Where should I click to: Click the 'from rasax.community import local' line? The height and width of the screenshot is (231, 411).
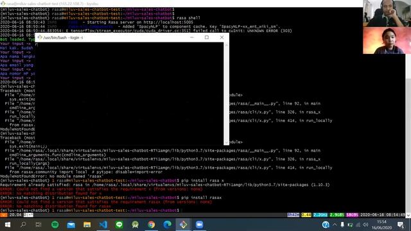coord(85,172)
